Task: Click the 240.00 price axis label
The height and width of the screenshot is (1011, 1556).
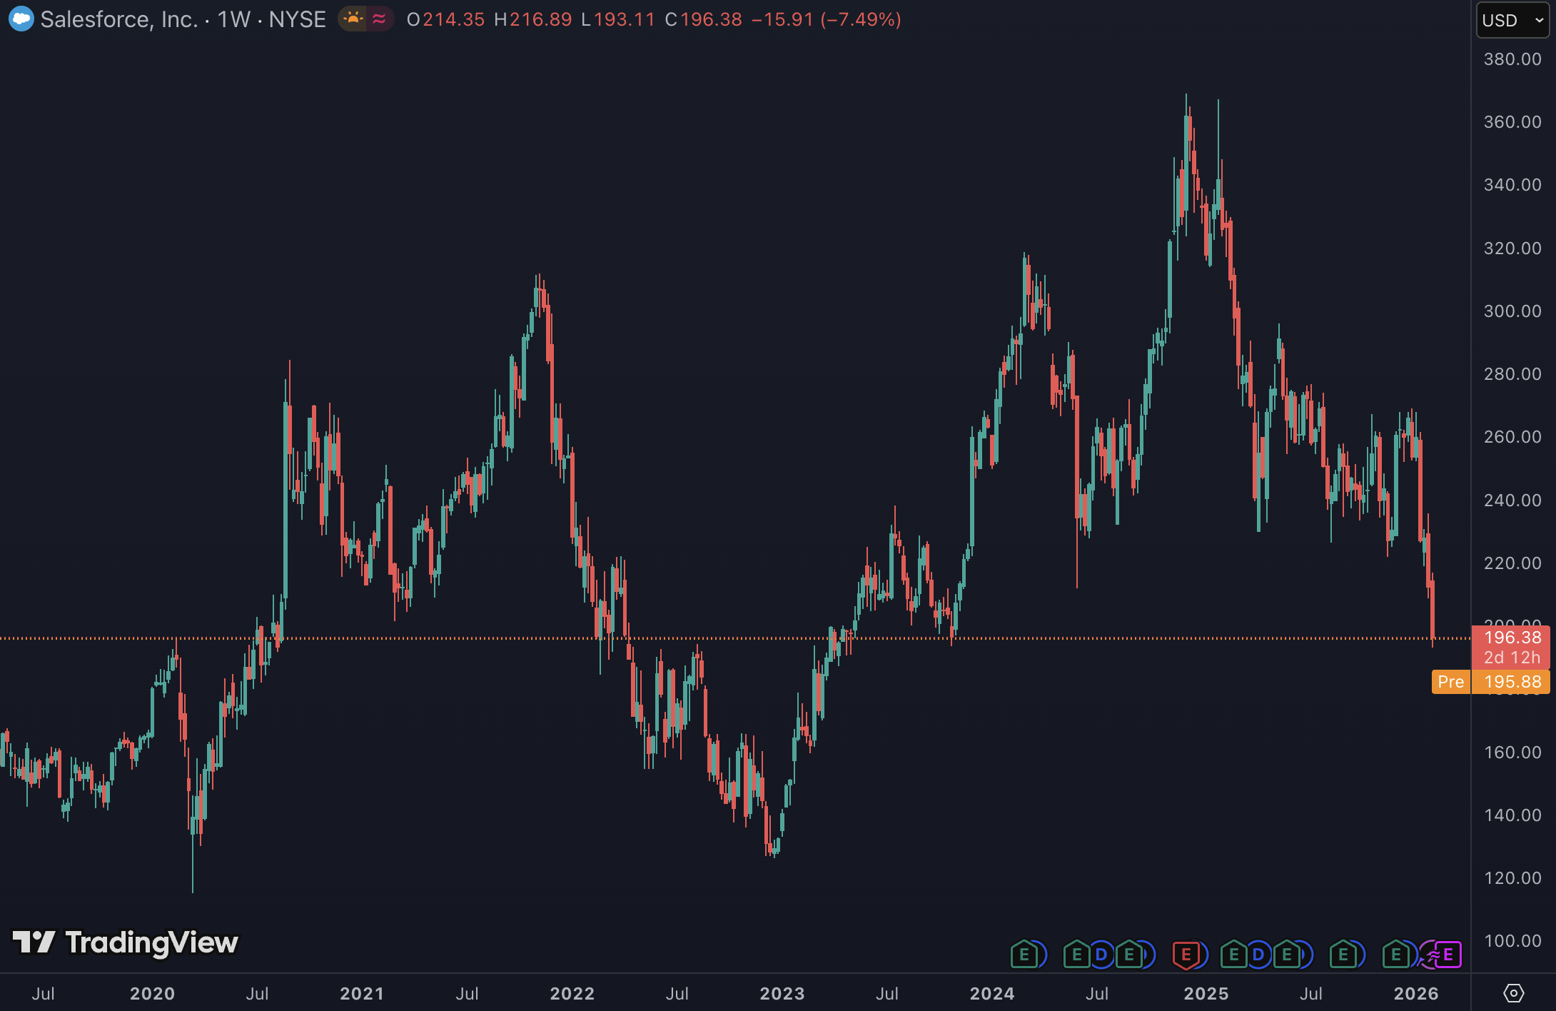Action: pos(1512,501)
